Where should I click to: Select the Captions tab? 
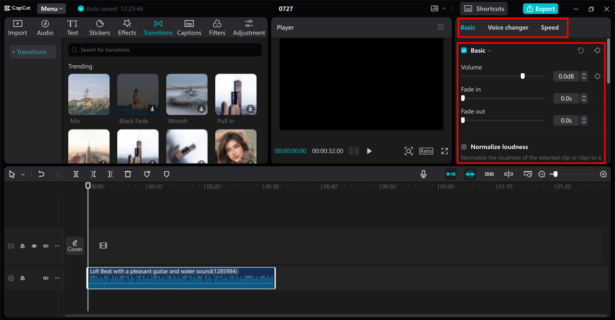click(x=189, y=28)
